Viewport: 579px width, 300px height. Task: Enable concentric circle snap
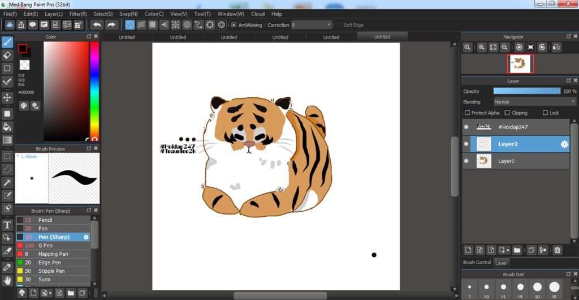pos(187,25)
